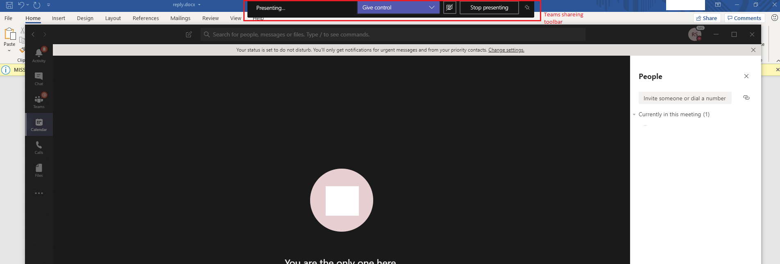Pin the Teams sharing toolbar
This screenshot has height=264, width=780.
(527, 7)
